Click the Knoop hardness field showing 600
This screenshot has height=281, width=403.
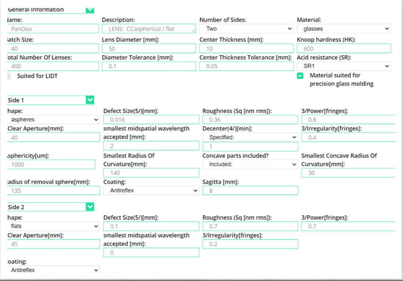[x=344, y=48]
